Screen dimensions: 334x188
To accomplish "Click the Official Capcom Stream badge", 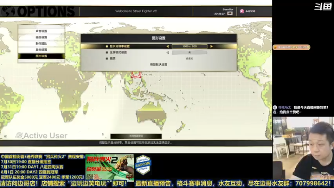I will point(143,165).
